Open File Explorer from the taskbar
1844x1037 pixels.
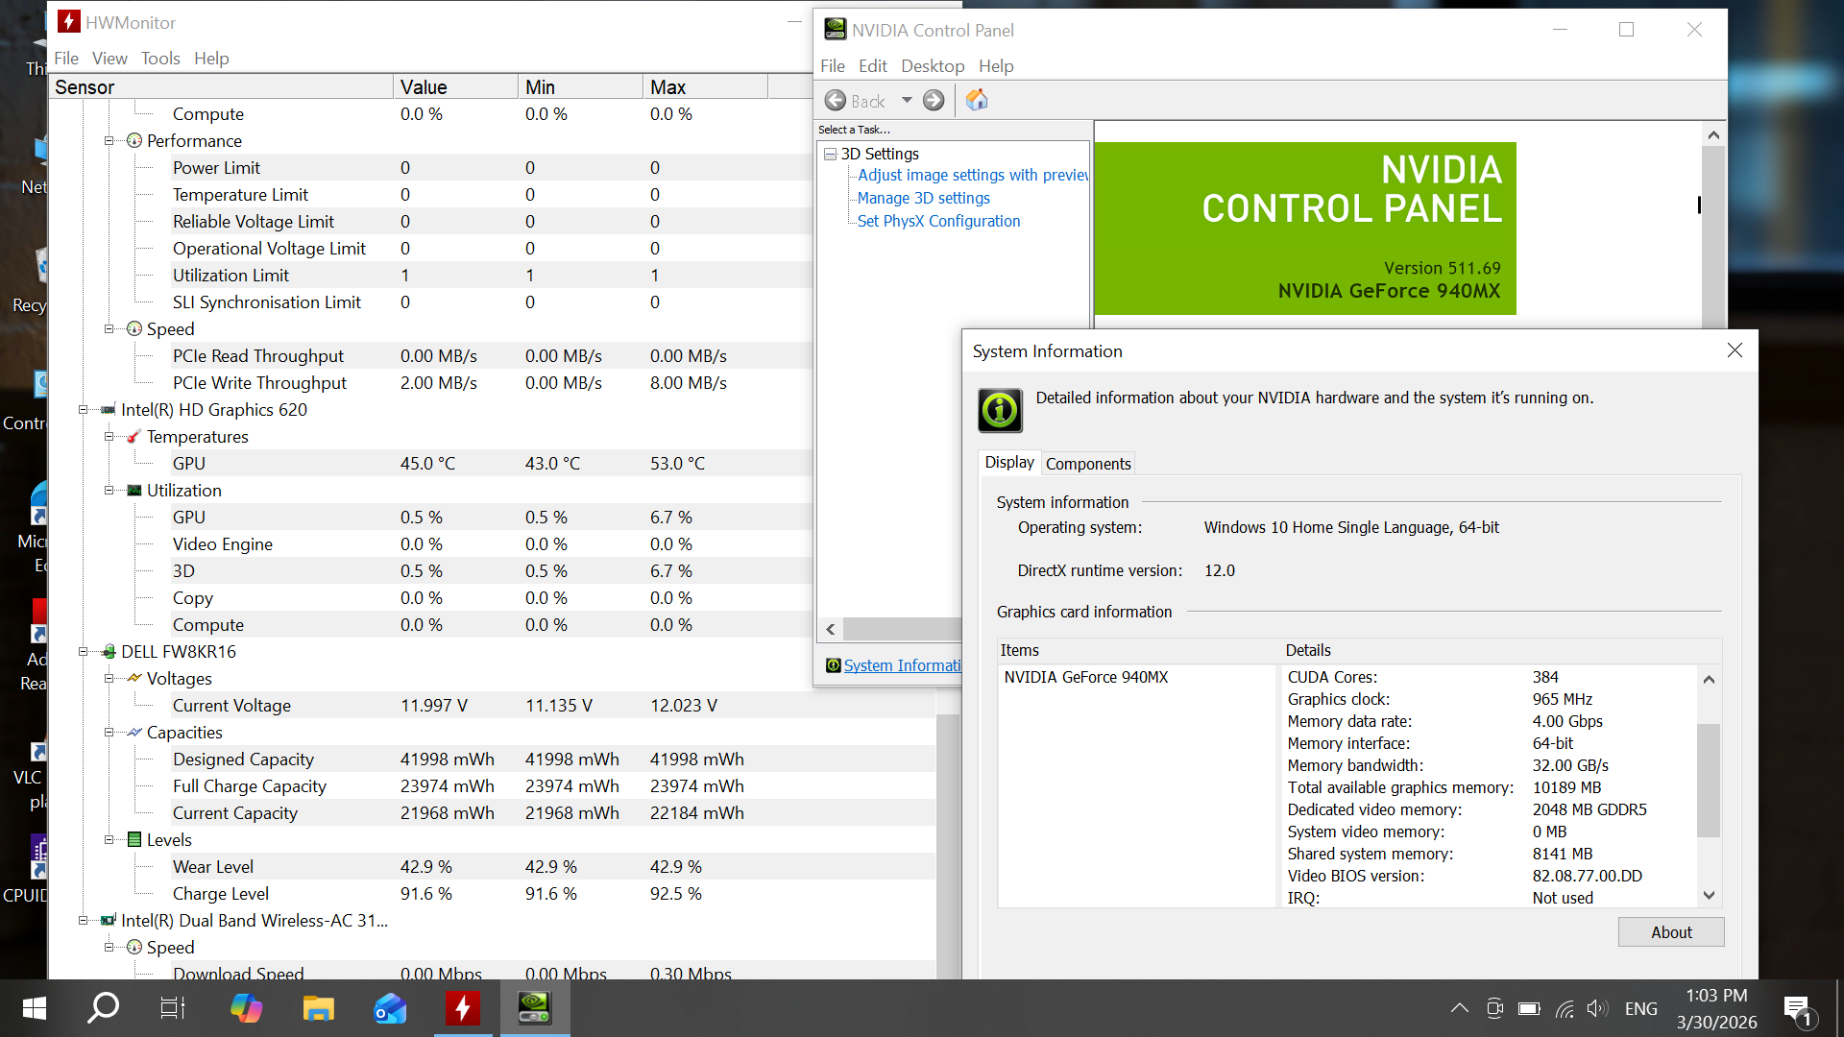[x=318, y=1008]
